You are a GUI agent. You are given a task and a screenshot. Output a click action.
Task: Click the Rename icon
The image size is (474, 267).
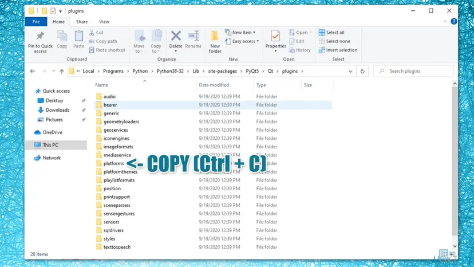(193, 36)
